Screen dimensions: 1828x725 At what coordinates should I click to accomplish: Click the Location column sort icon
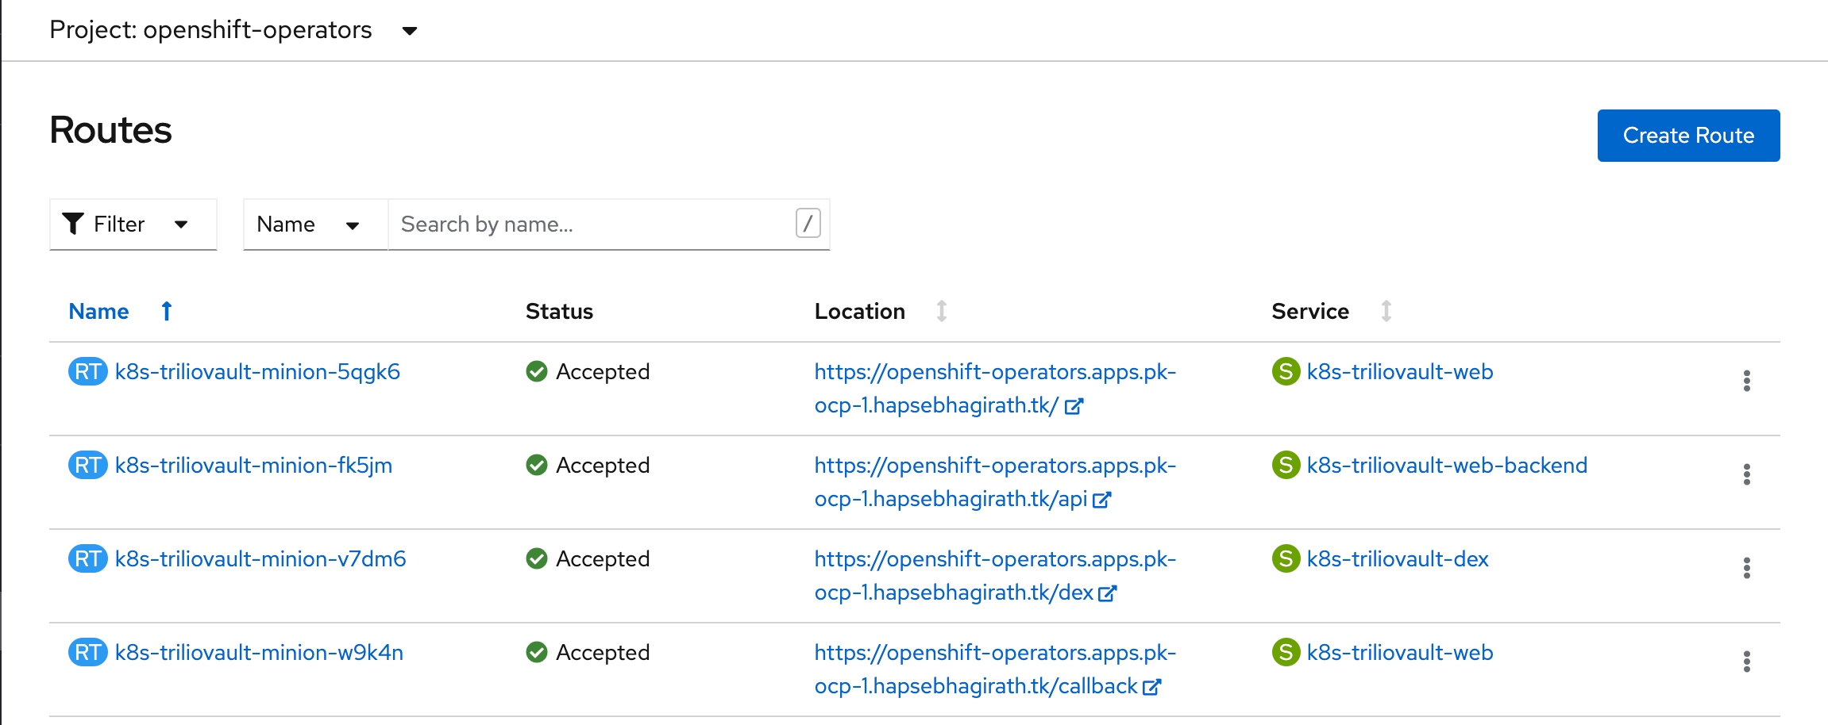pyautogui.click(x=941, y=311)
